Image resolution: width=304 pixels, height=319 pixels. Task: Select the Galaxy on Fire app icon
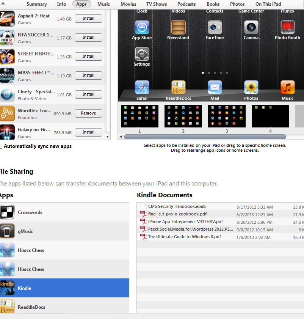pos(7,132)
